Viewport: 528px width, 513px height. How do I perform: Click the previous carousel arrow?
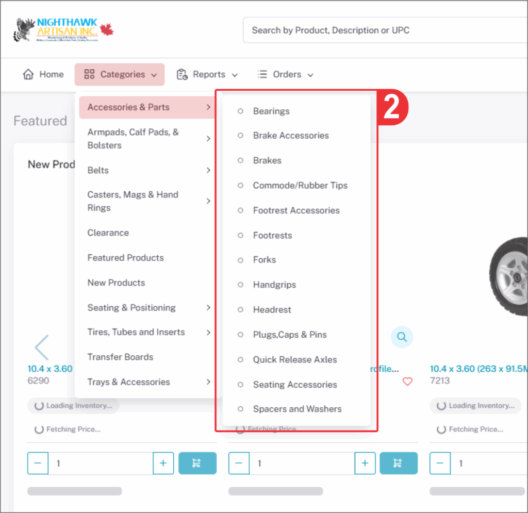[x=42, y=347]
